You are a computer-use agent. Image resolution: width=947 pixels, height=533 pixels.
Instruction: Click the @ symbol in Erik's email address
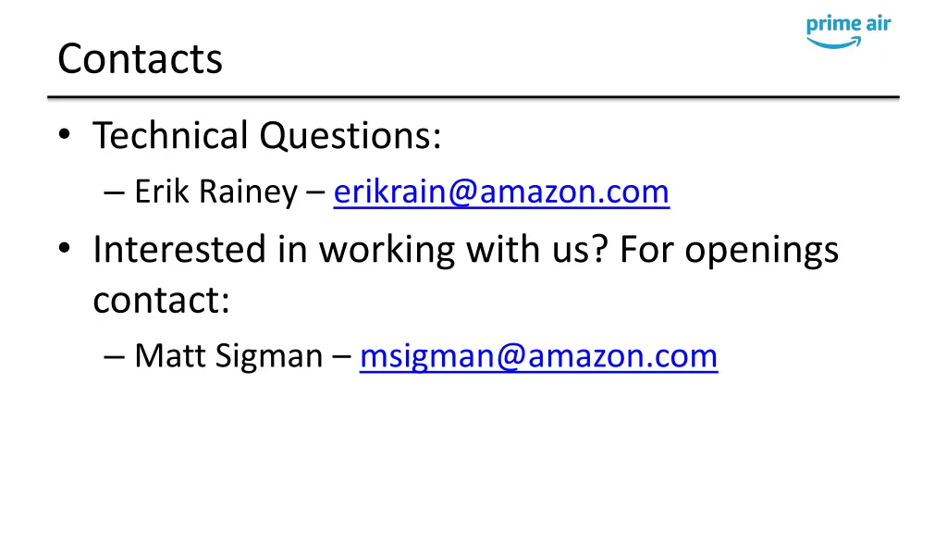(x=462, y=193)
